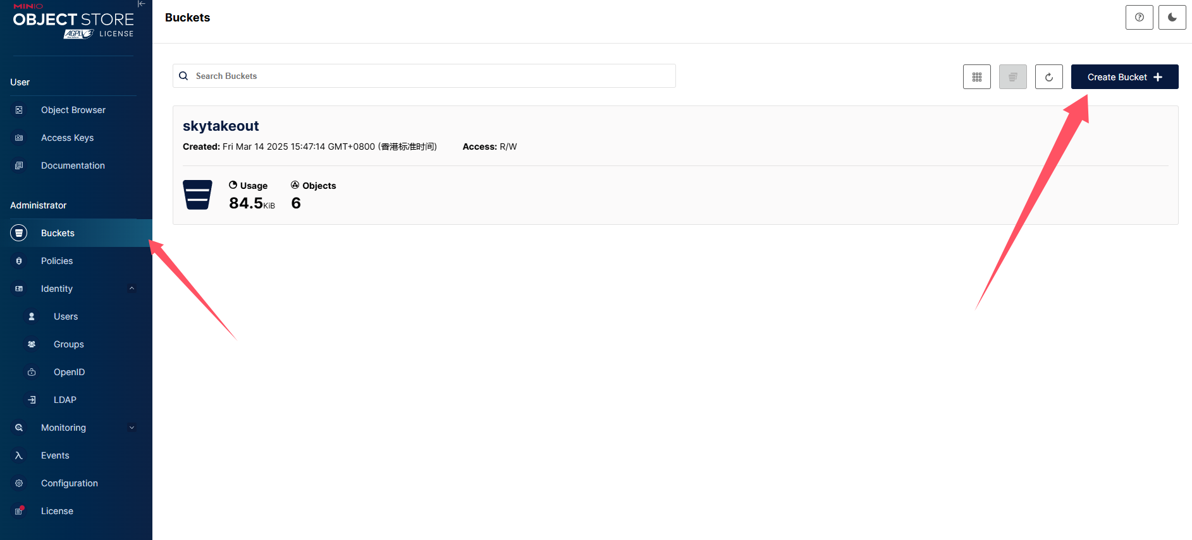
Task: Click the Buckets page heading
Action: pyautogui.click(x=187, y=18)
